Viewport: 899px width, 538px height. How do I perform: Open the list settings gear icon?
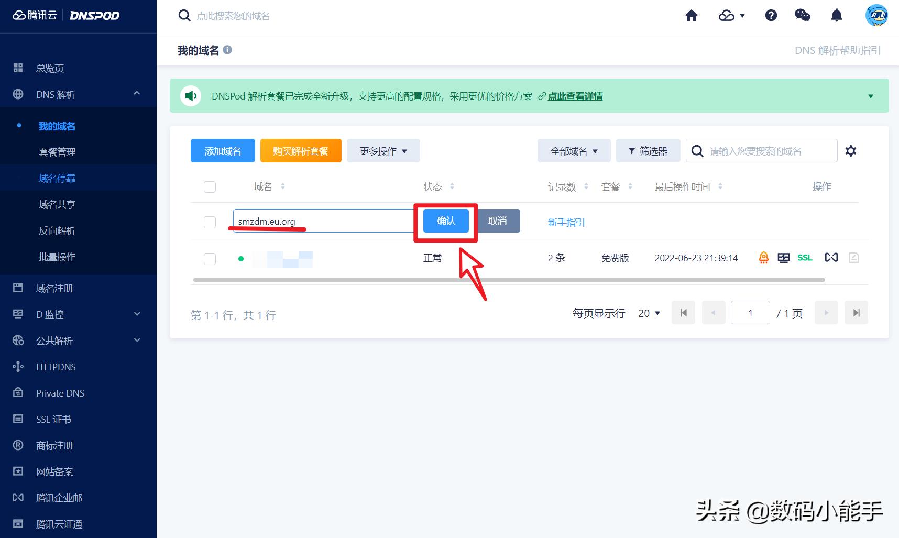tap(851, 151)
